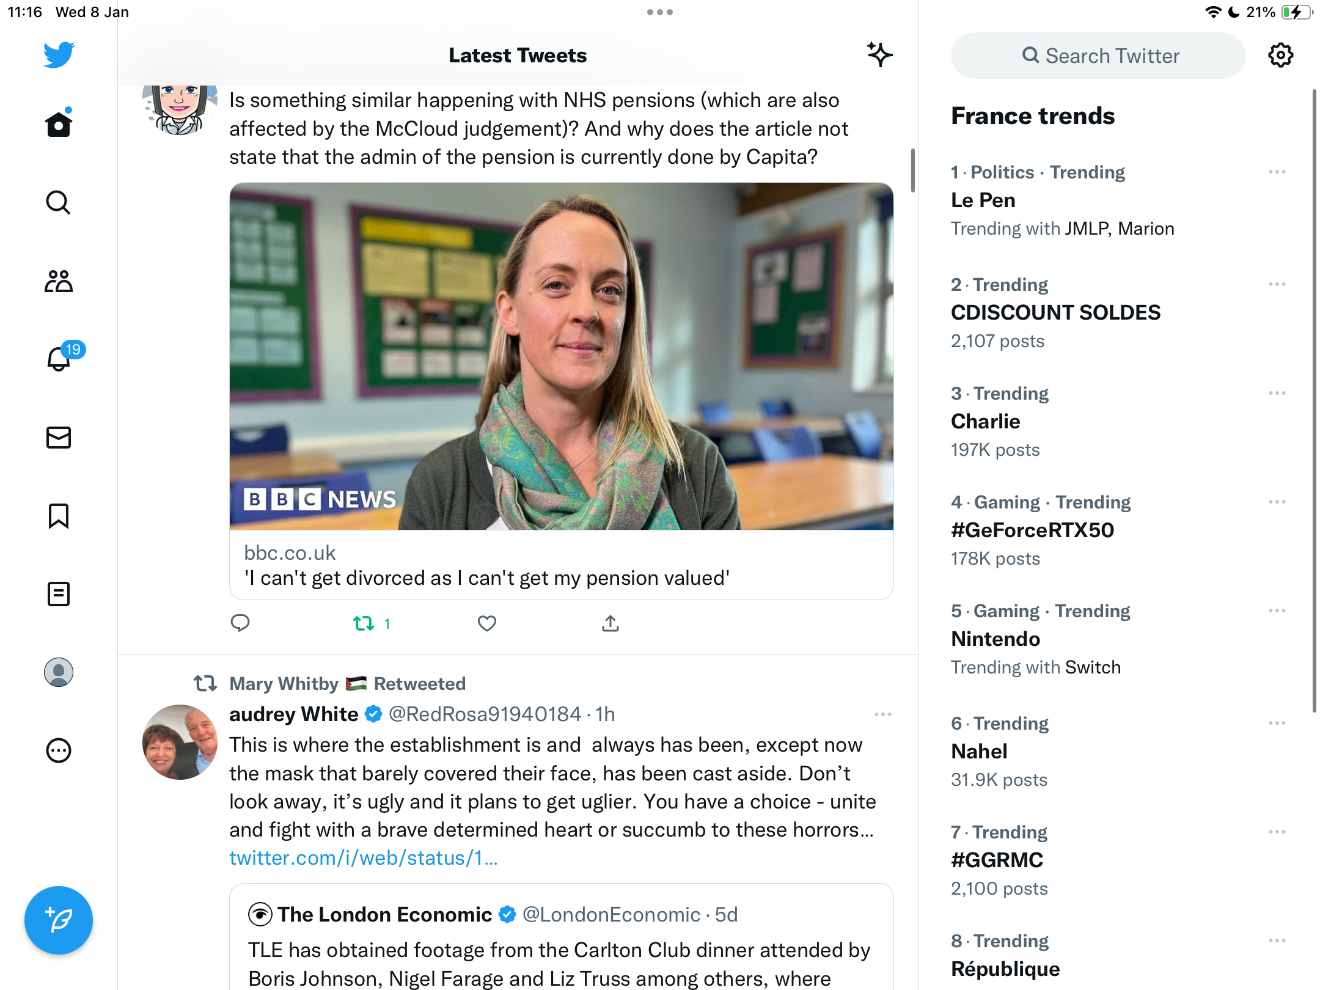Tap the Twitter bird logo
Viewport: 1320px width, 990px height.
click(59, 55)
